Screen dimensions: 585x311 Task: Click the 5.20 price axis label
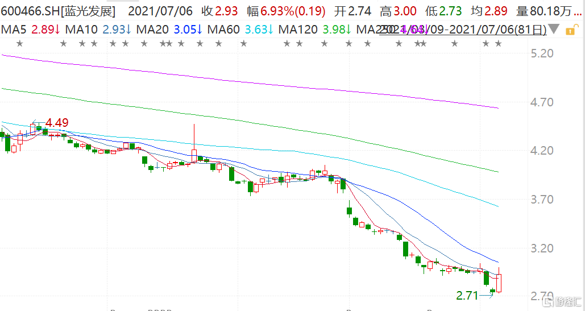pos(542,53)
